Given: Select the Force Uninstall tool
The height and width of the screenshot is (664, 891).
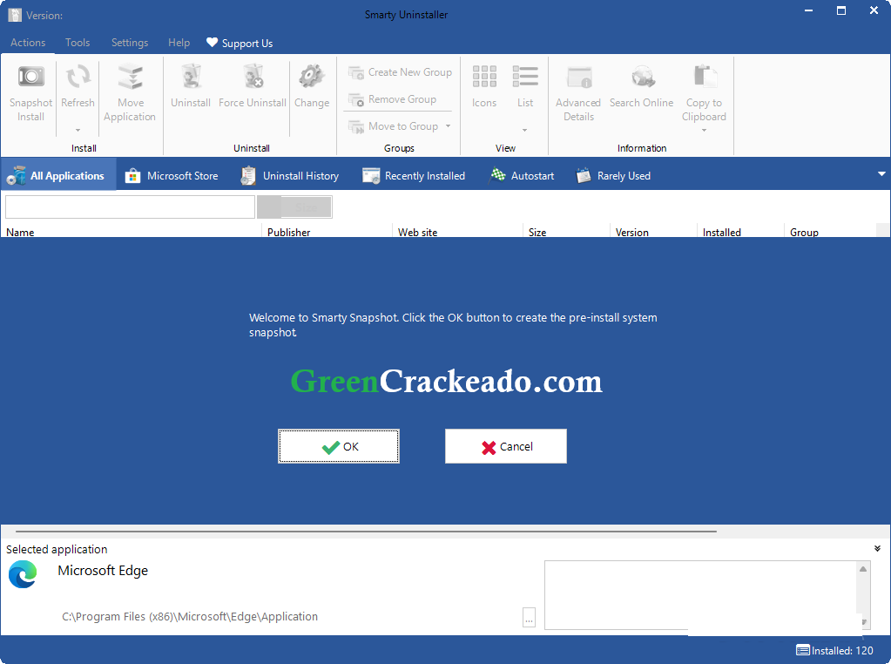Looking at the screenshot, I should pos(253,85).
